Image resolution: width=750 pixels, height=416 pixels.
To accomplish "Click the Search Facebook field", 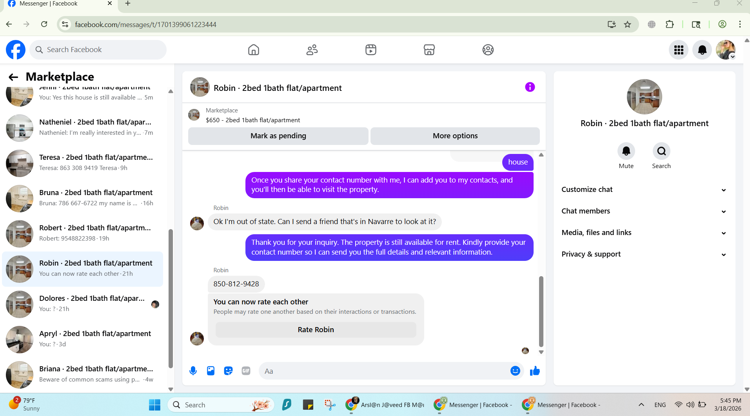I will [98, 50].
